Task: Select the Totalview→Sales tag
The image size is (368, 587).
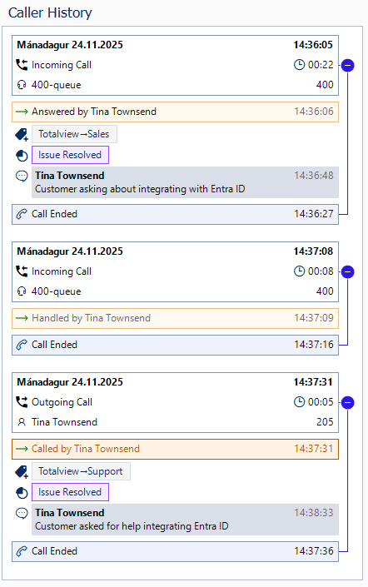Action: [74, 134]
